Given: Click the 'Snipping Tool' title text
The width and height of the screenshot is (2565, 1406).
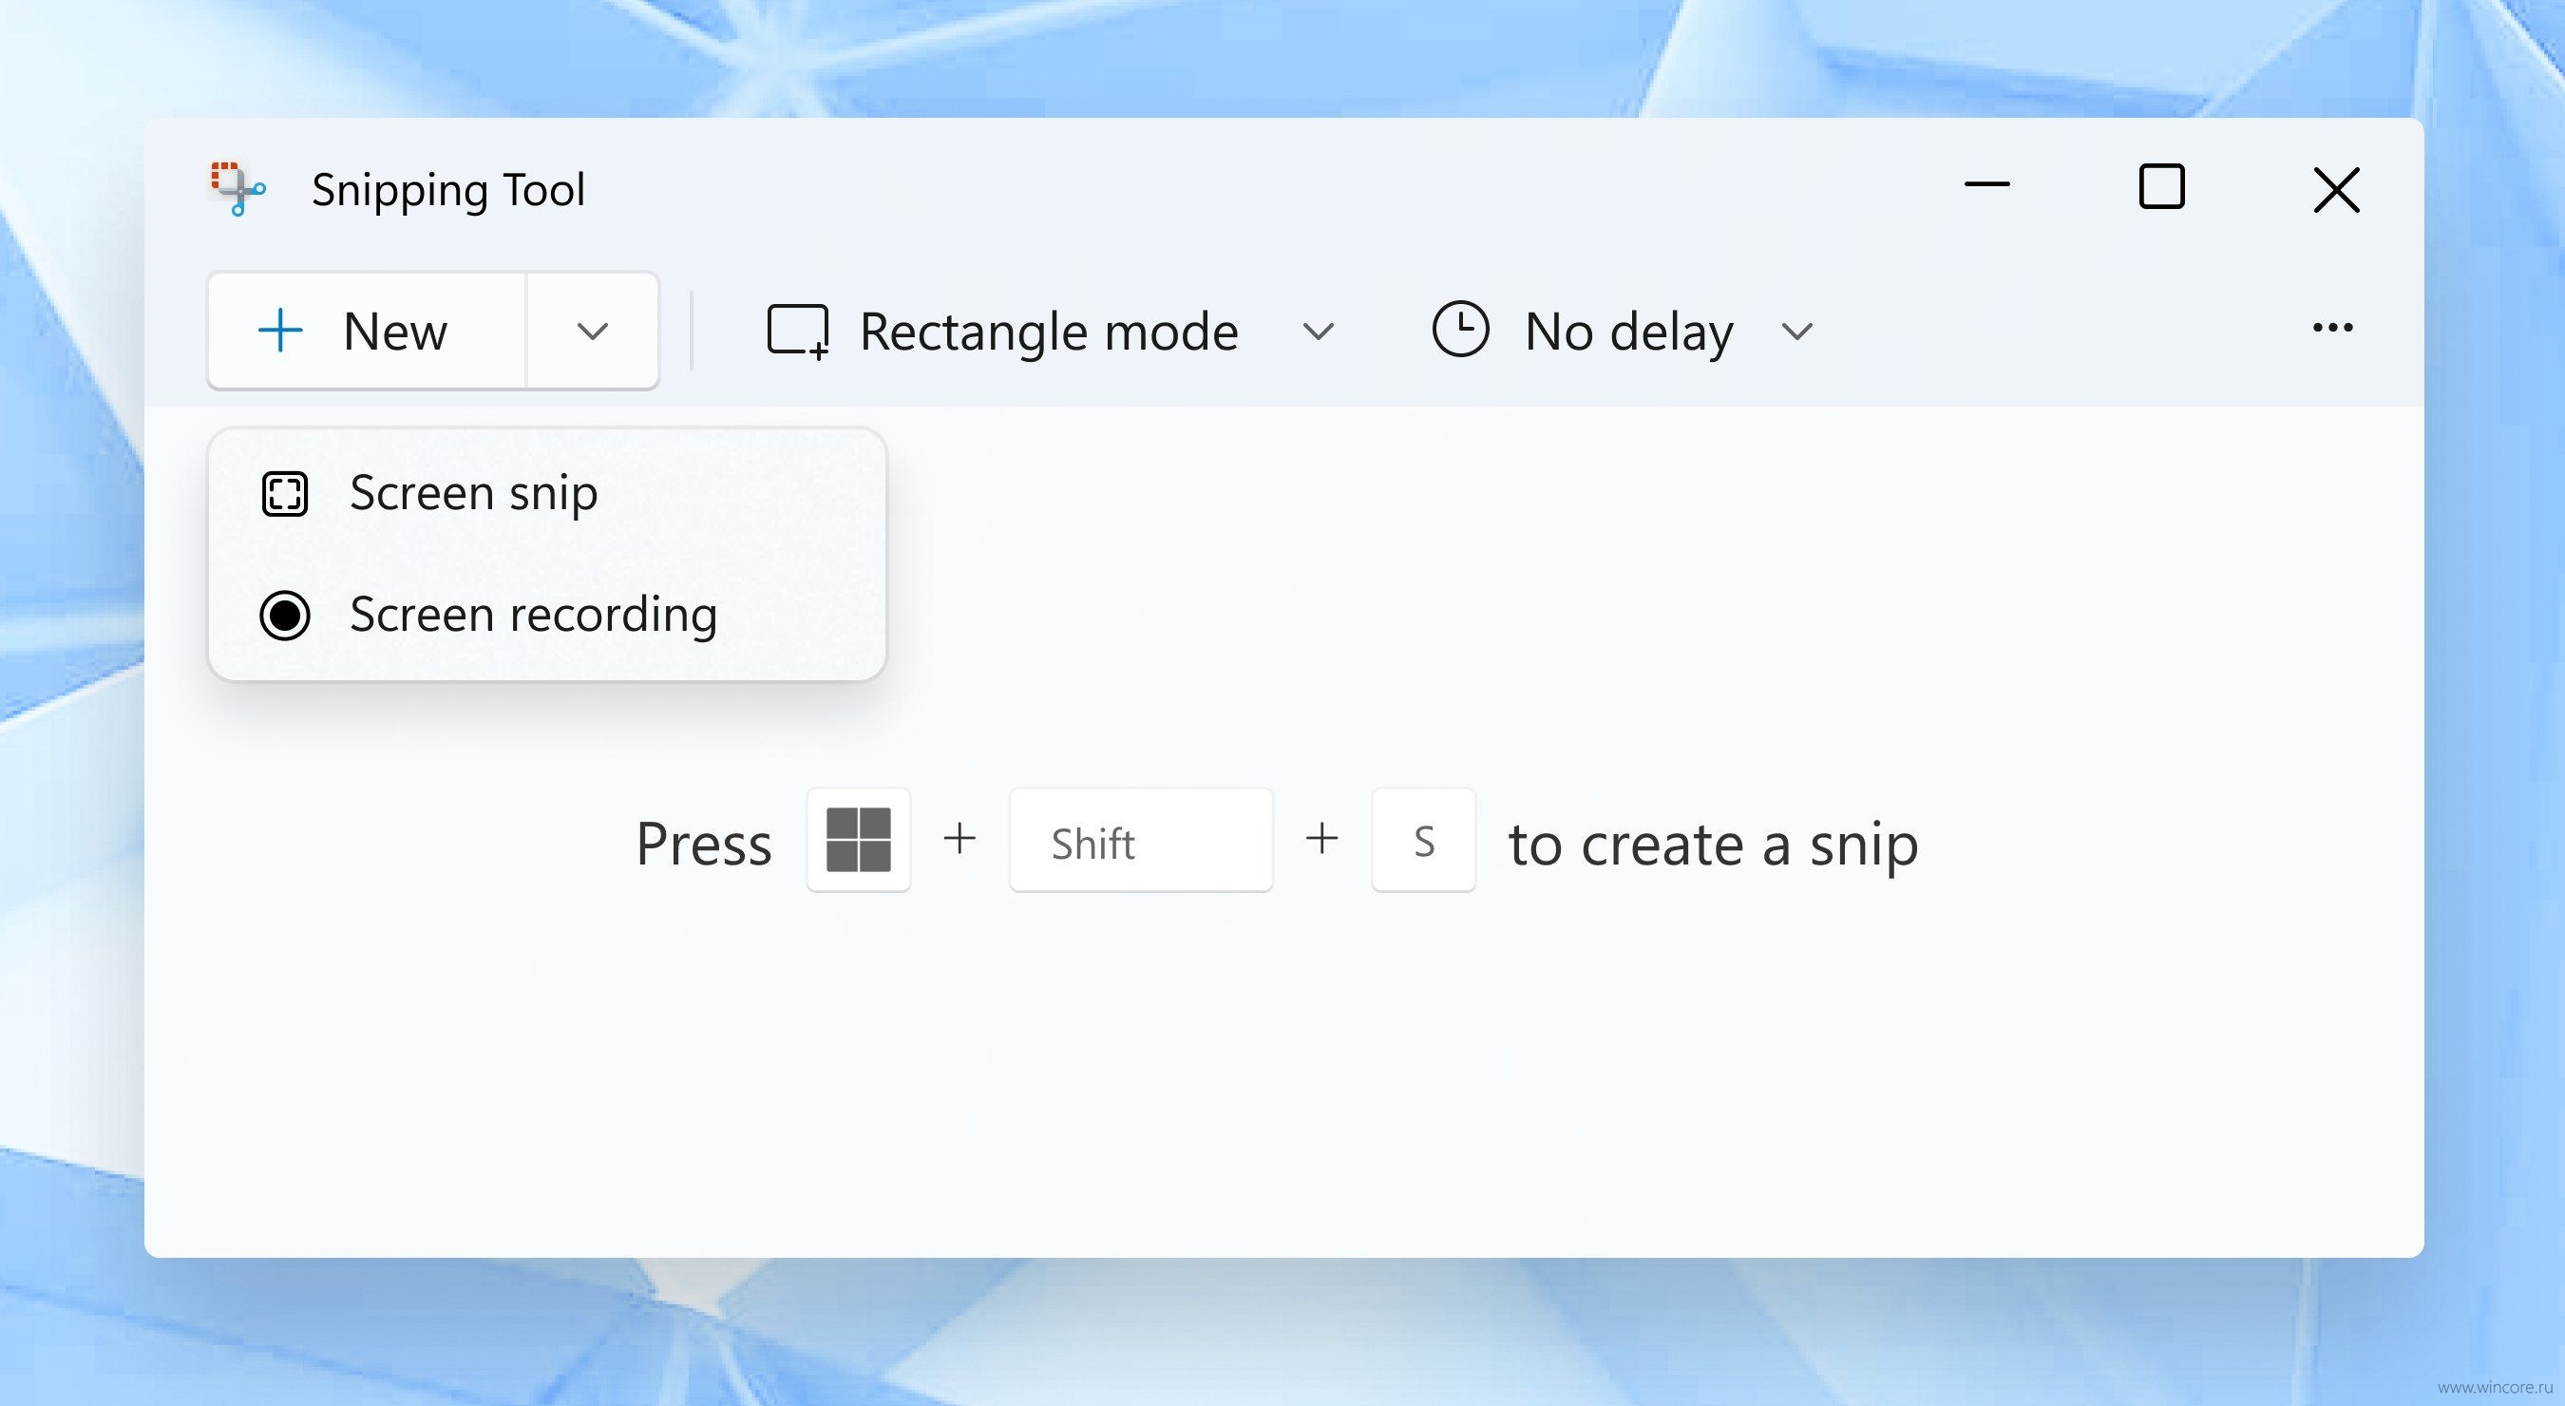Looking at the screenshot, I should pyautogui.click(x=448, y=190).
